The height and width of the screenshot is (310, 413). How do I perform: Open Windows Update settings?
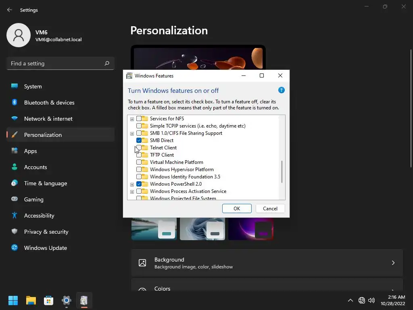click(60, 248)
